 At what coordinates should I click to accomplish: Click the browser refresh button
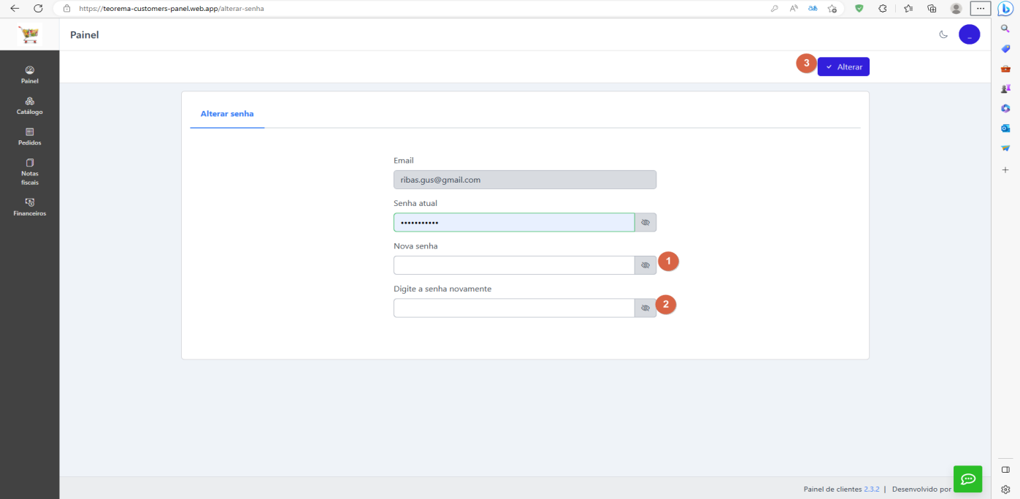39,8
